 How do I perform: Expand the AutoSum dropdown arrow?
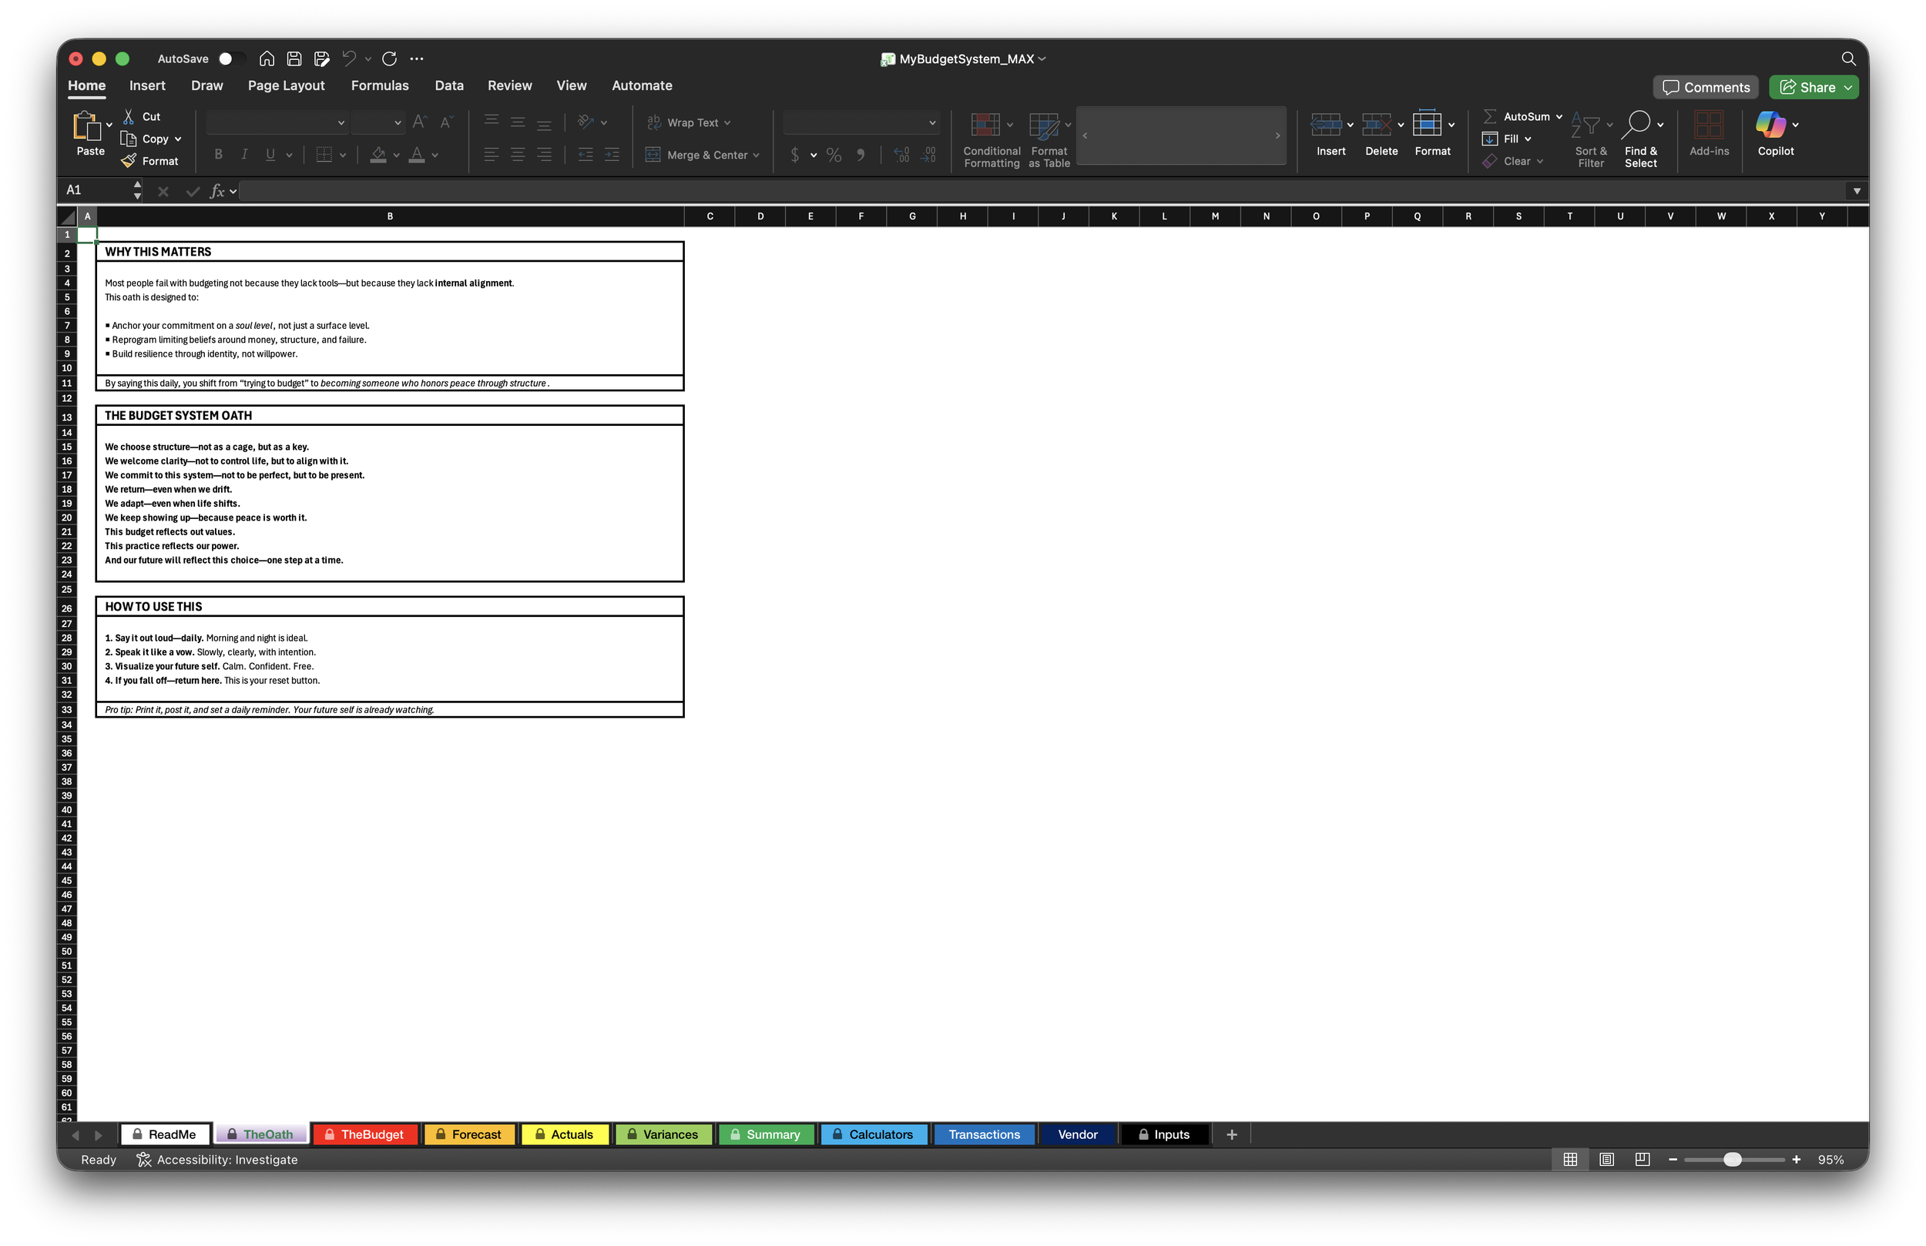coord(1559,116)
